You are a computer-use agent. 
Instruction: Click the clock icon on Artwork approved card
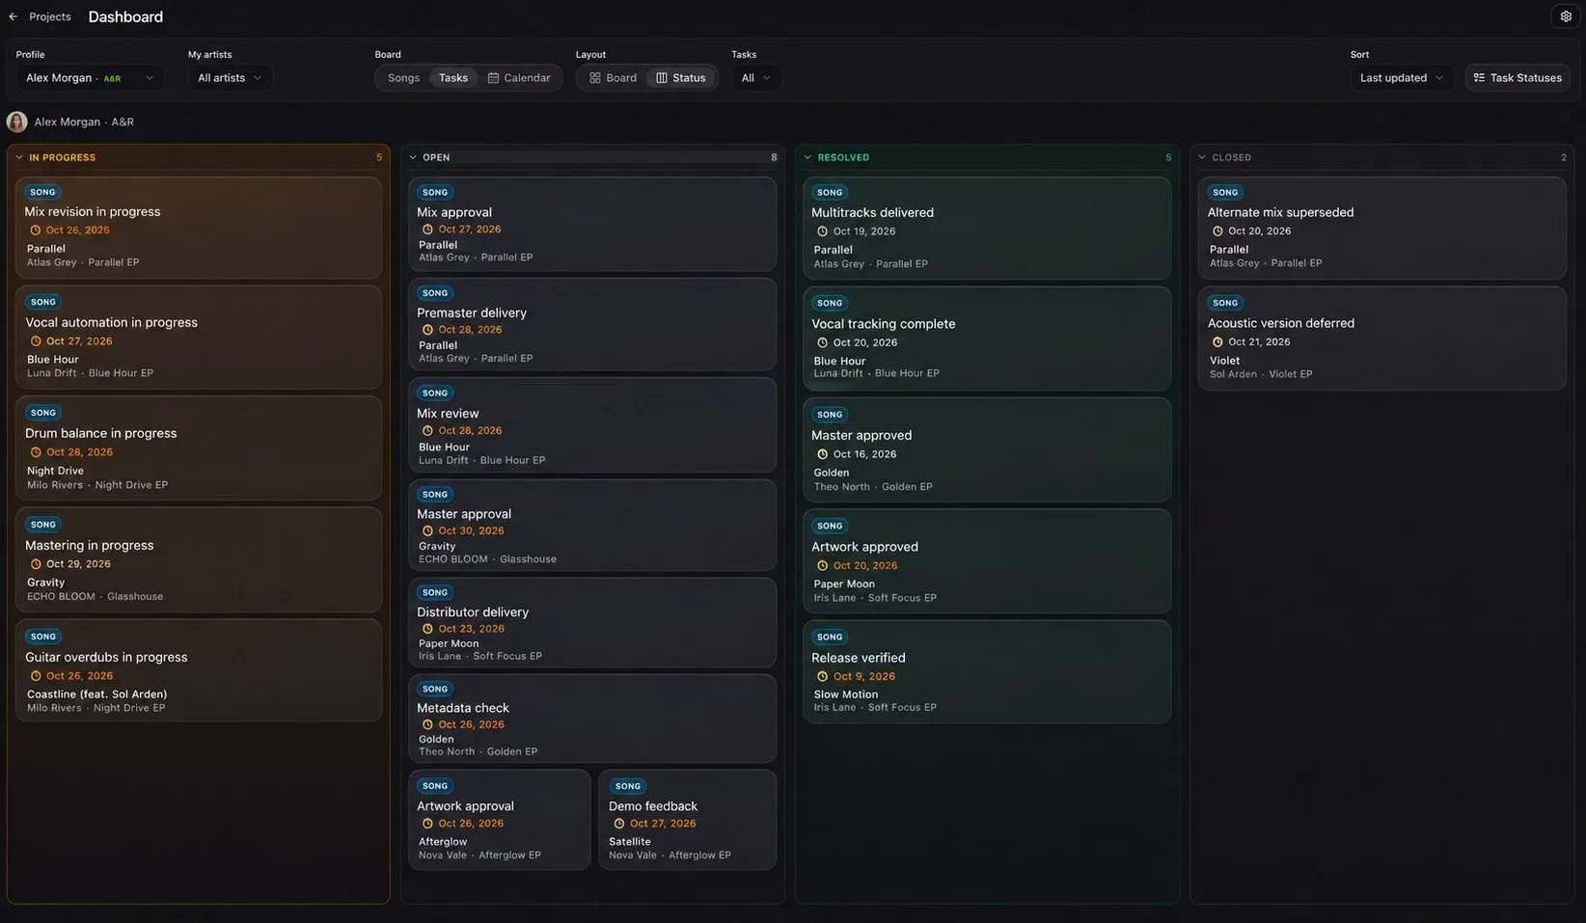click(x=823, y=566)
